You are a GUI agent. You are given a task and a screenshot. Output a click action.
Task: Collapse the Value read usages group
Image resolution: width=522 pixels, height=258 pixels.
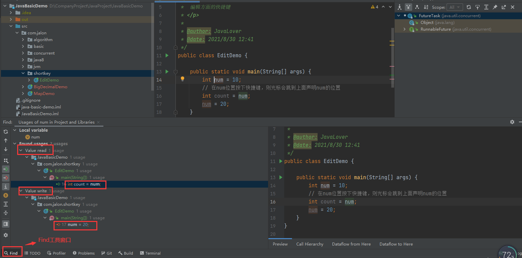tap(21, 151)
